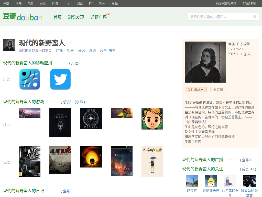The width and height of the screenshot is (262, 197).
Task: Open the Humankind game cover
Action: click(30, 113)
